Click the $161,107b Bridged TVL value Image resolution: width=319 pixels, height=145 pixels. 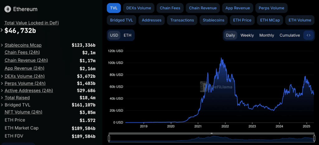[83, 105]
